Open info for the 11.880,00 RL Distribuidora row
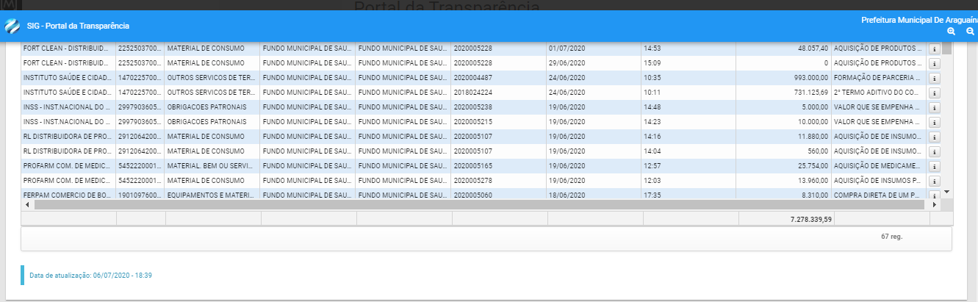Screen dimensions: 978x302 coord(935,137)
